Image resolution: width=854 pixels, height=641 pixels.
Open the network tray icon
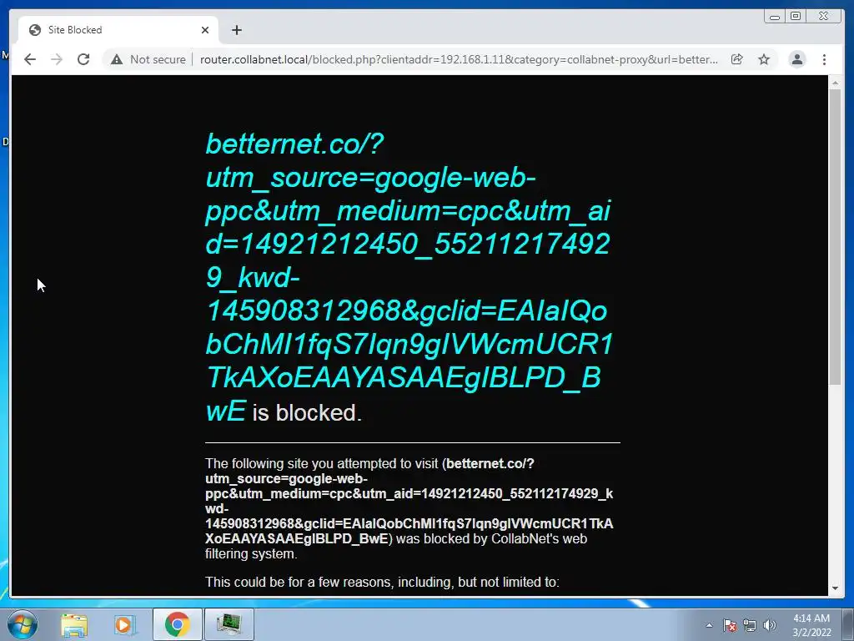click(x=750, y=625)
